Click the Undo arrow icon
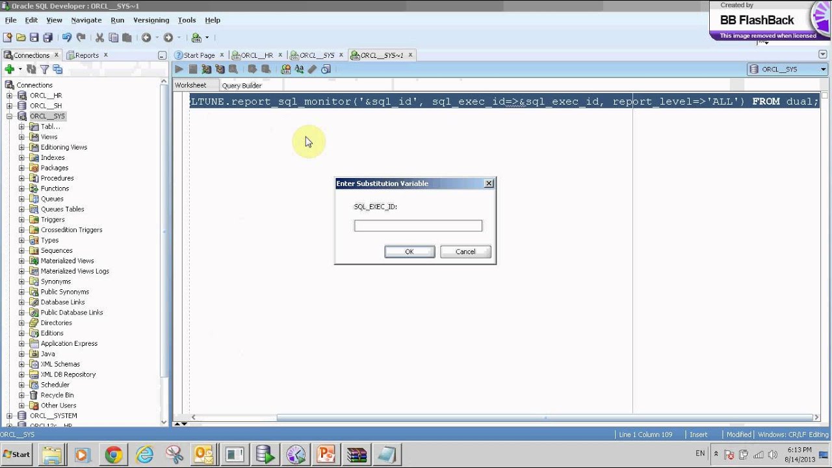Screen dimensions: 832x468 tap(66, 38)
